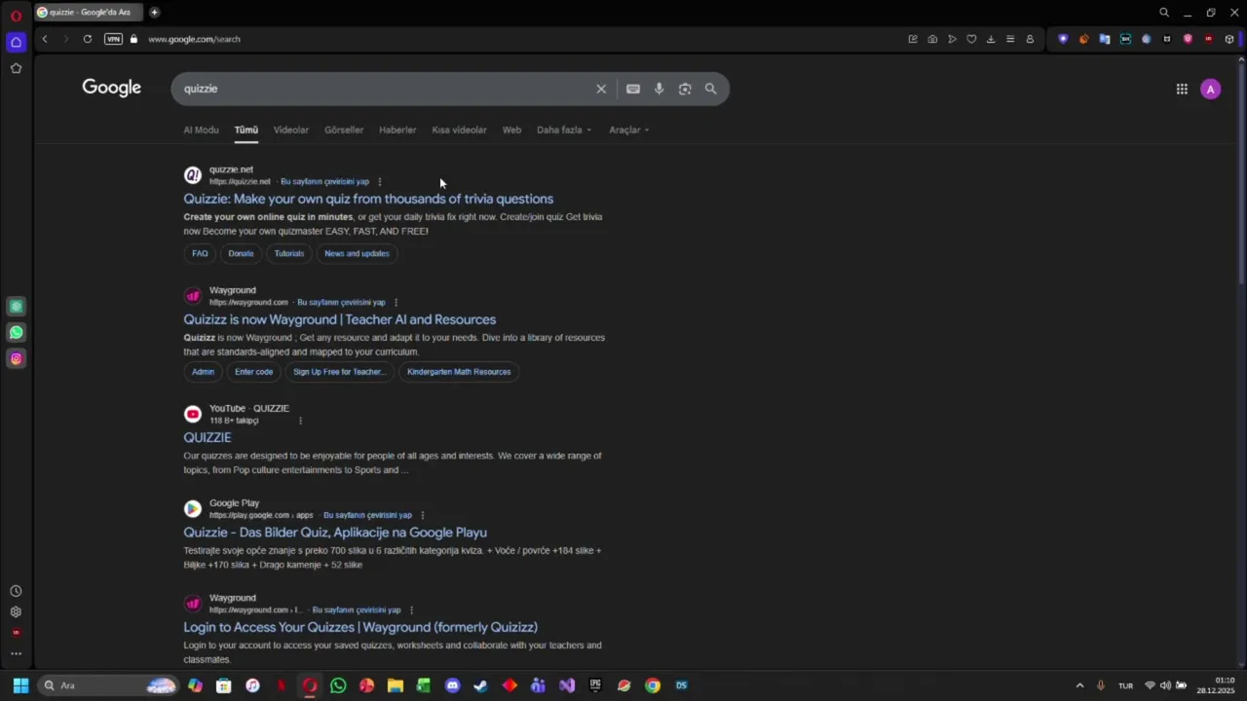The image size is (1247, 701).
Task: Open Opera sidebar history clock
Action: tap(16, 591)
